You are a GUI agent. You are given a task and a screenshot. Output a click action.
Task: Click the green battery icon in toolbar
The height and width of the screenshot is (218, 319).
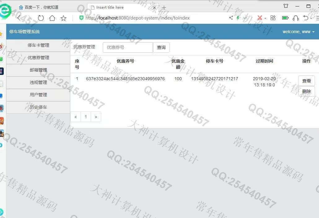tap(285, 18)
